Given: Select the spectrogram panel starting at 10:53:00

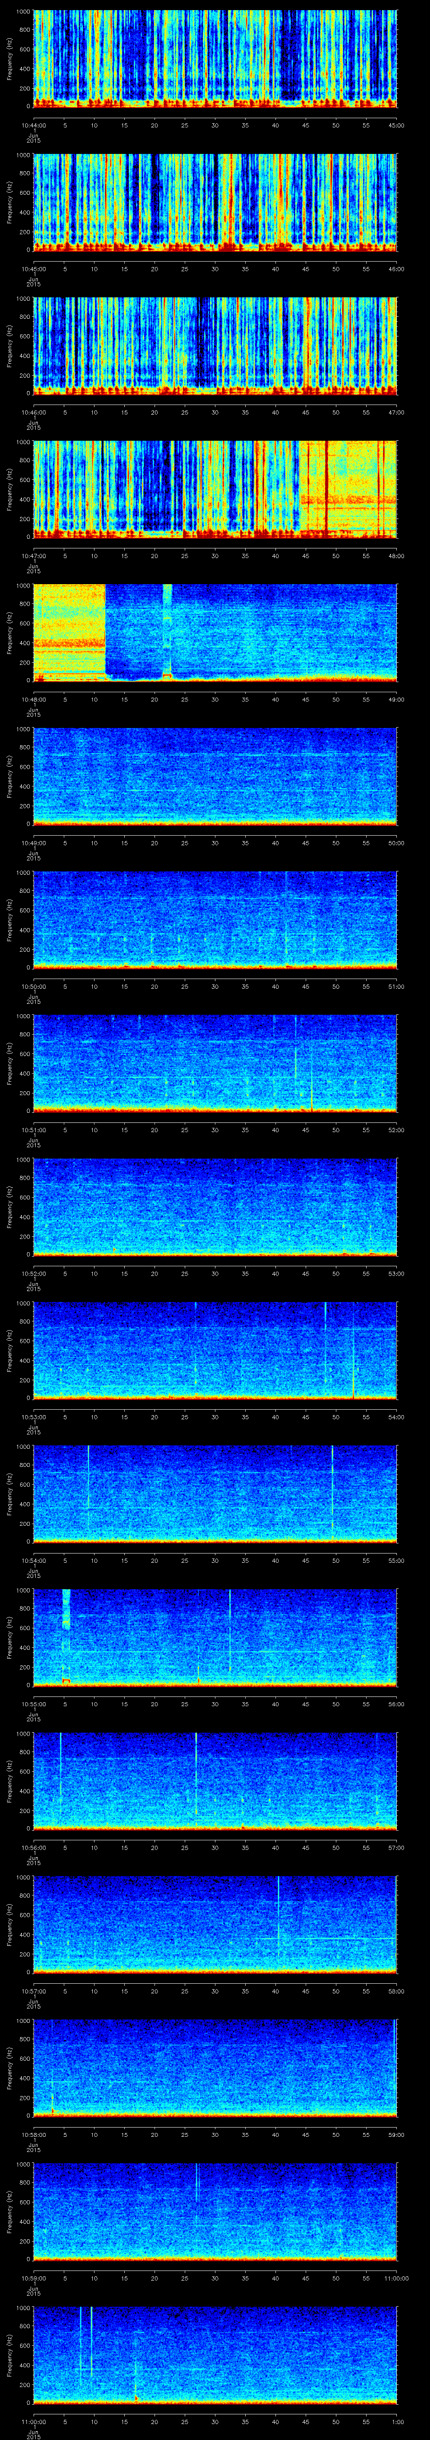Looking at the screenshot, I should tap(215, 1351).
